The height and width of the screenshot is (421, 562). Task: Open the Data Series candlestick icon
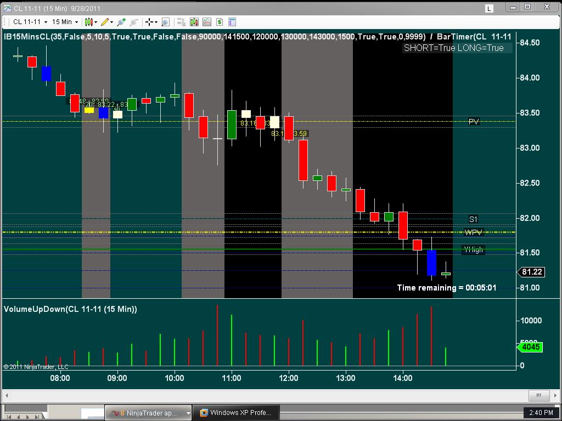click(194, 22)
